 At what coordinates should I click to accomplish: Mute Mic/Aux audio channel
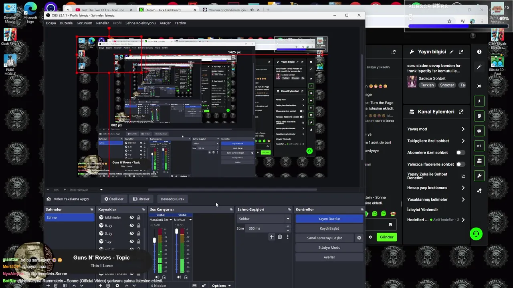point(179,277)
